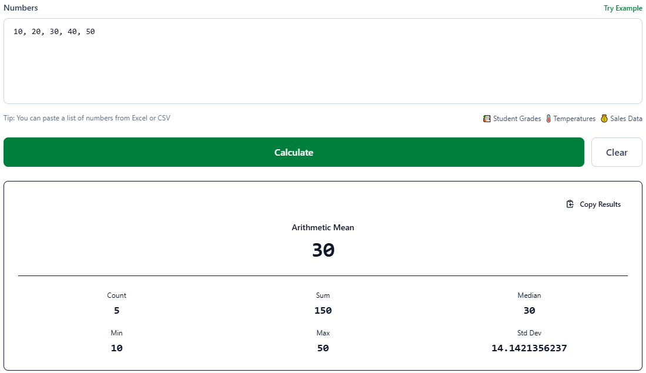Click the books icon beside Student Grades
Image resolution: width=646 pixels, height=373 pixels.
(x=487, y=118)
